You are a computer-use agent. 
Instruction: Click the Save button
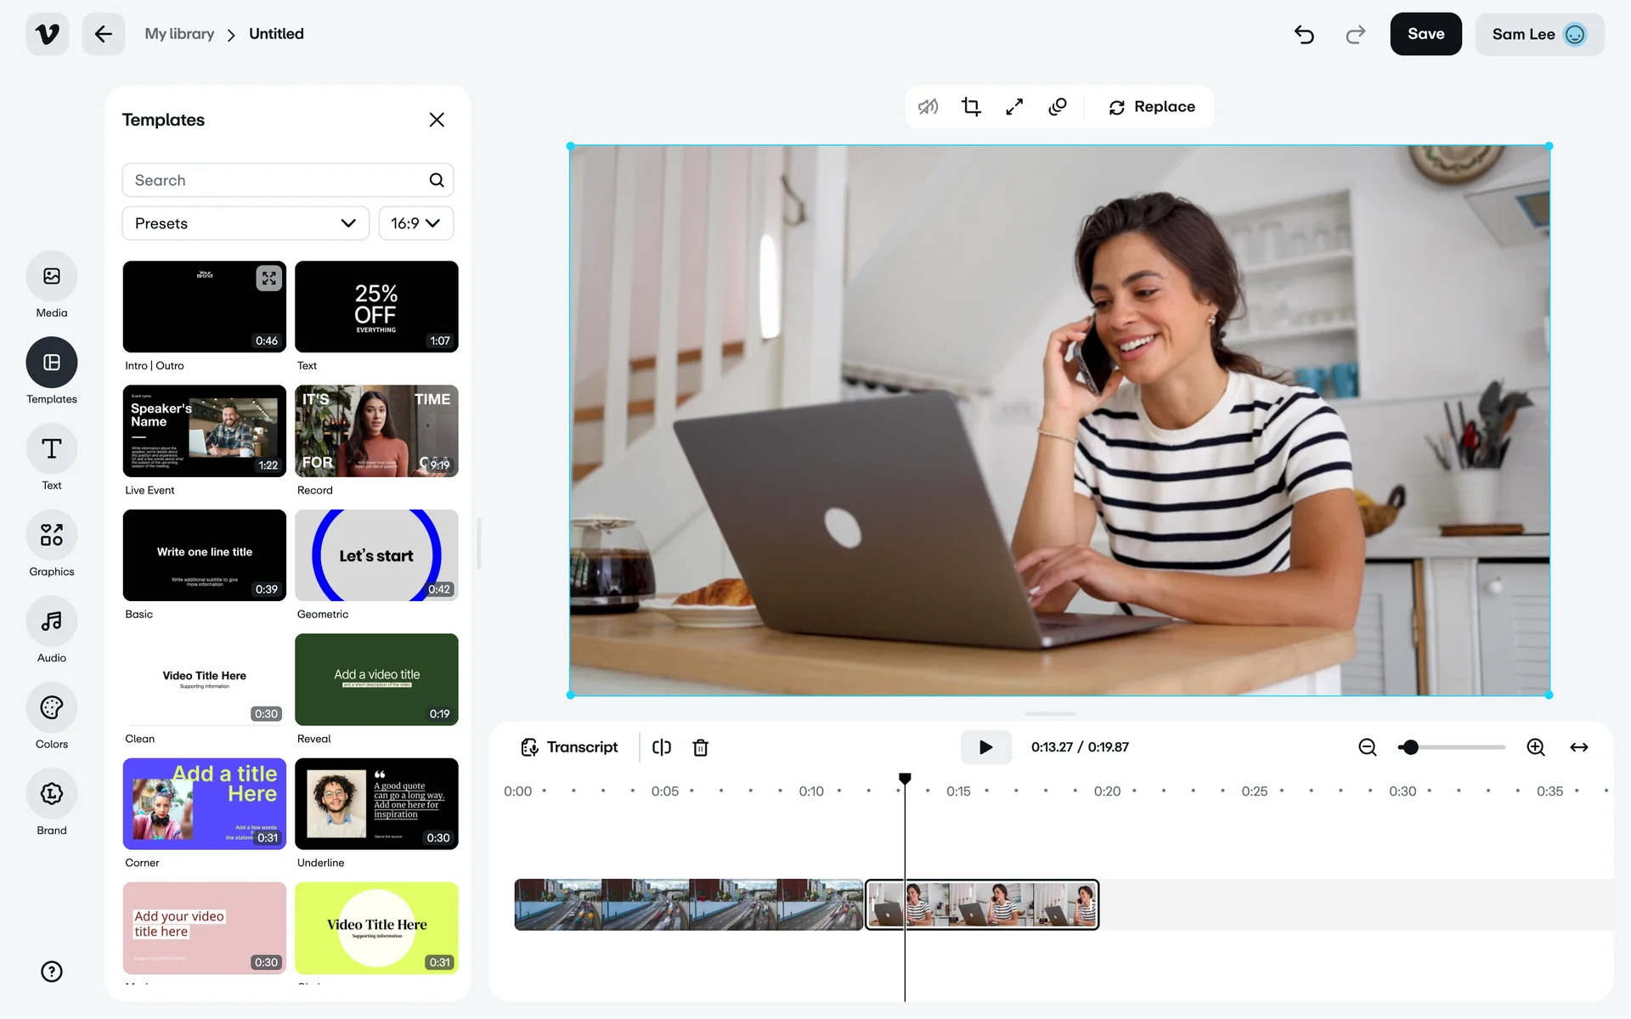pos(1425,34)
